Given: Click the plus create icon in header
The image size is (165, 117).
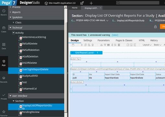Looking at the screenshot, I should [x=91, y=3].
